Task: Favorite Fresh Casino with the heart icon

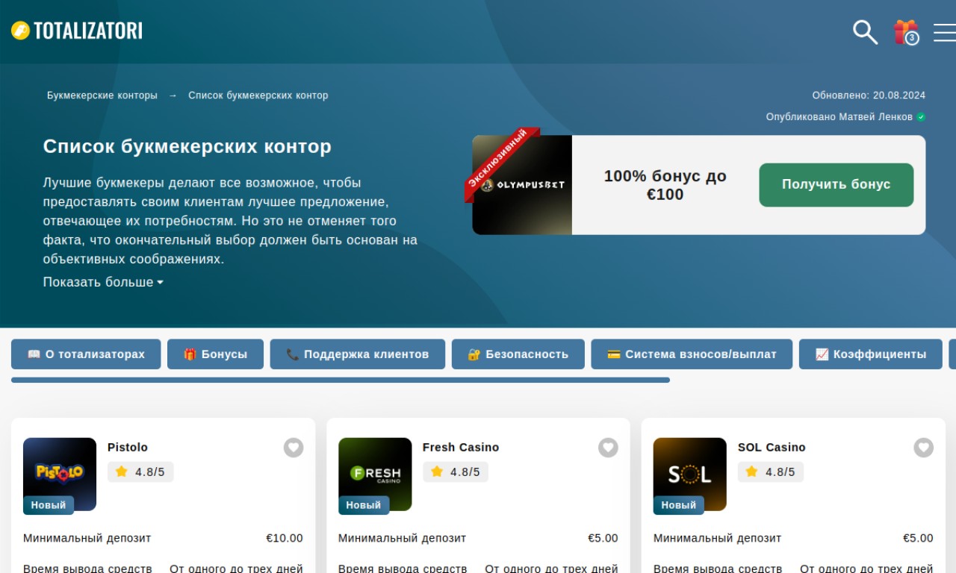Action: (x=609, y=448)
